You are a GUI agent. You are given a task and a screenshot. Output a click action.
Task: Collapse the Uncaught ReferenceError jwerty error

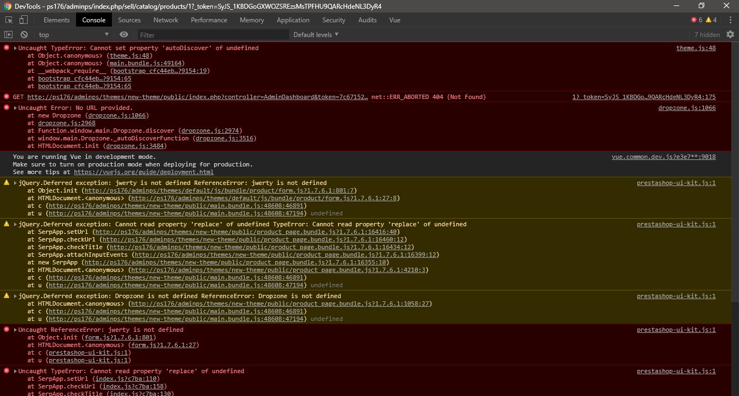click(16, 330)
